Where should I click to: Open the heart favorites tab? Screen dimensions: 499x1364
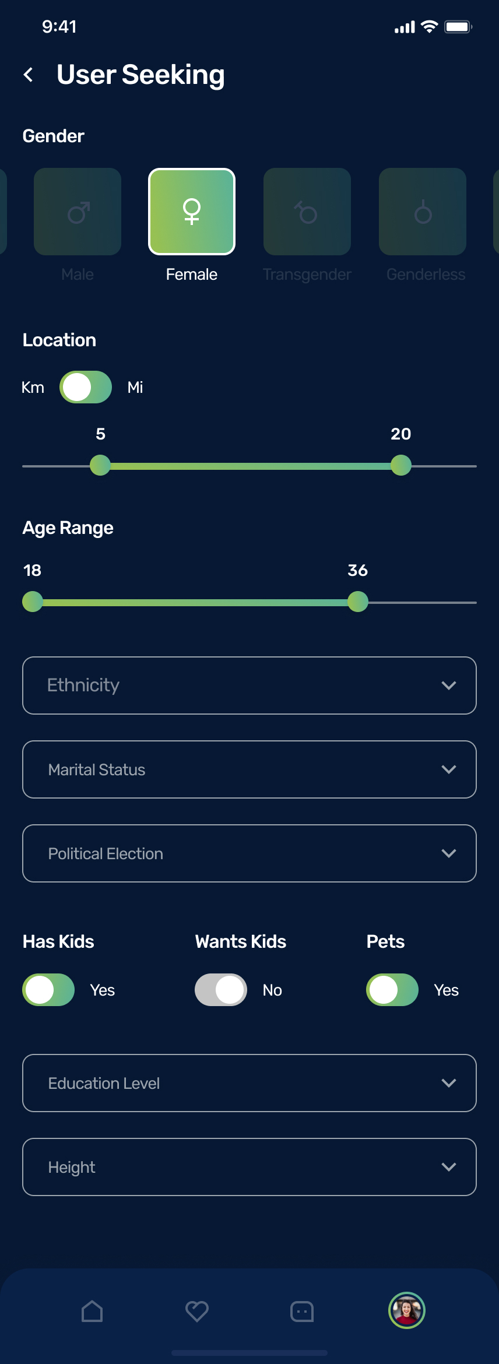pyautogui.click(x=197, y=1312)
